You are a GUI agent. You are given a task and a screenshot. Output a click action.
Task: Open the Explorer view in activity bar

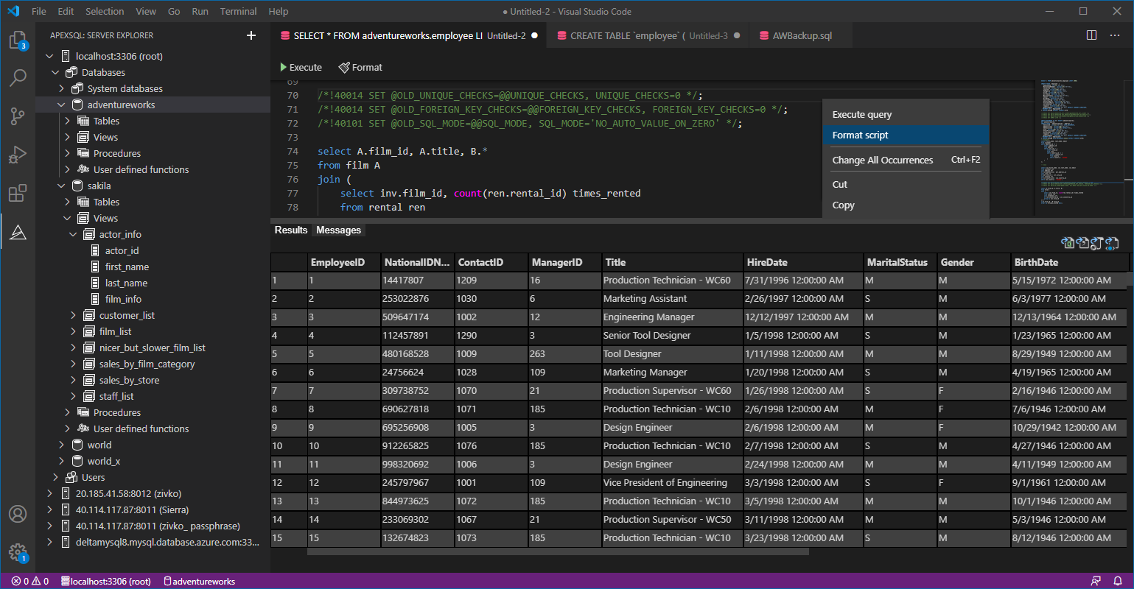click(x=18, y=40)
